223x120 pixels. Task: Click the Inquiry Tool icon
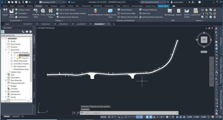click(196, 12)
